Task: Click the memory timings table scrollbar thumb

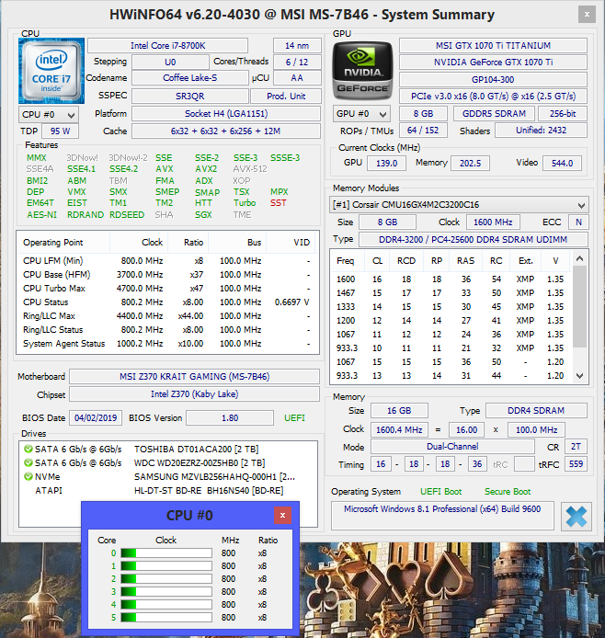Action: [x=580, y=306]
